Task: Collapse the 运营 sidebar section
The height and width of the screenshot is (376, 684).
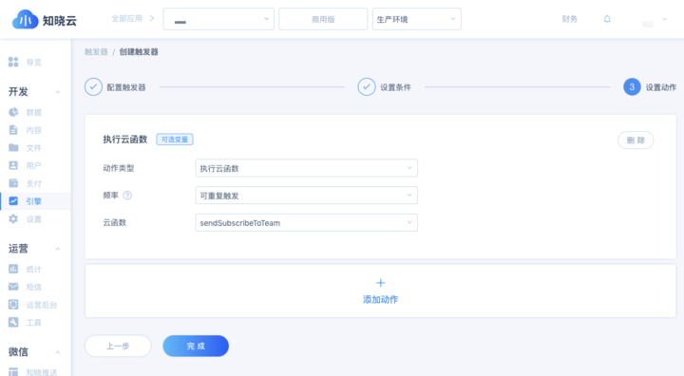Action: click(58, 249)
